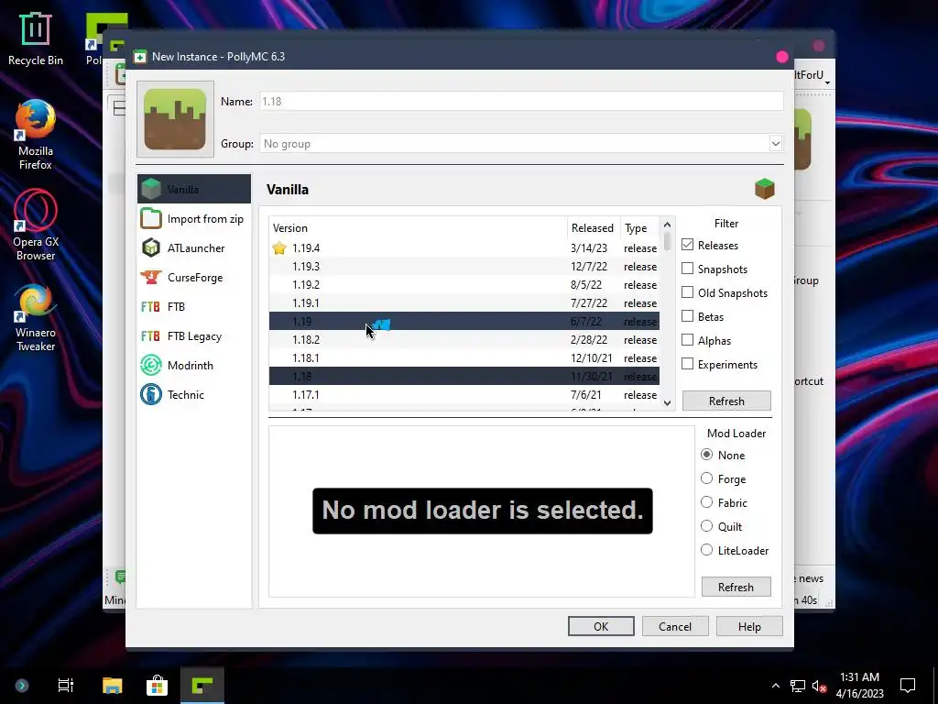The image size is (938, 704).
Task: Launch Mozilla Firefox desktop shortcut
Action: 36,136
